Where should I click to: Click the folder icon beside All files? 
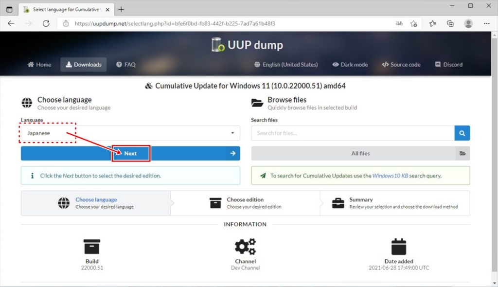click(463, 154)
